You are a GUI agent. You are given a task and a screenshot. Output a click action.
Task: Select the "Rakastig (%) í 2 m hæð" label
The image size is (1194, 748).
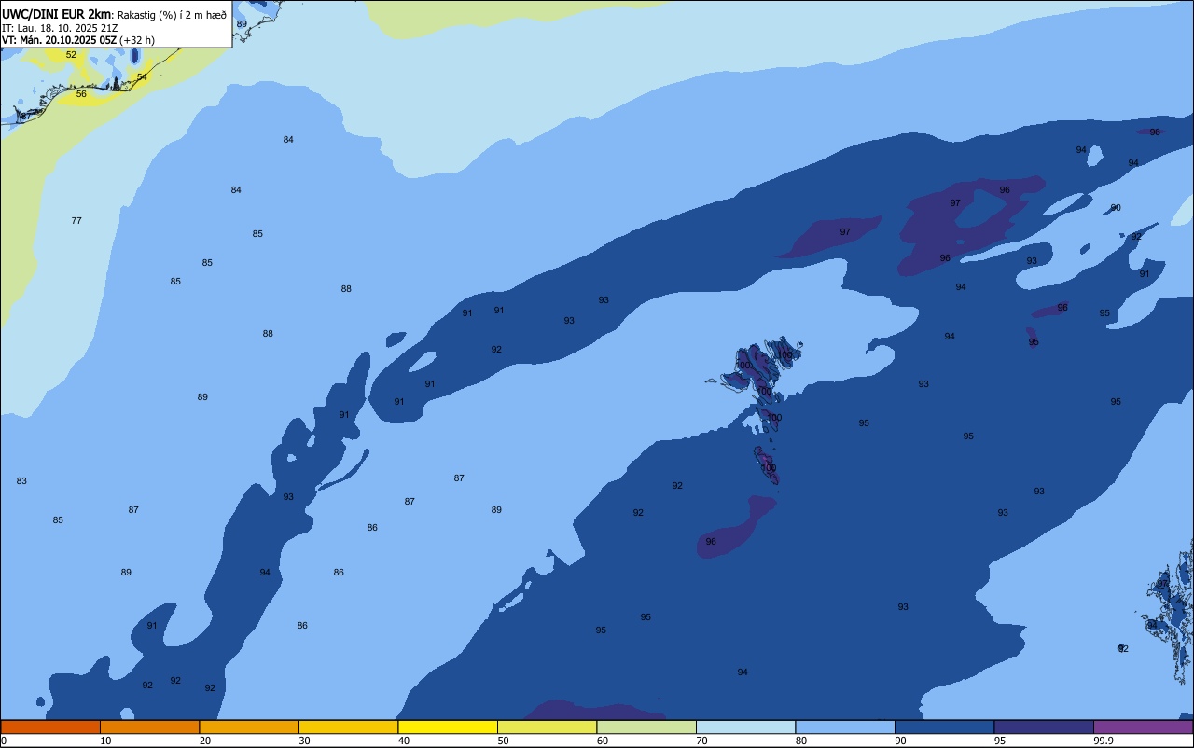(172, 15)
